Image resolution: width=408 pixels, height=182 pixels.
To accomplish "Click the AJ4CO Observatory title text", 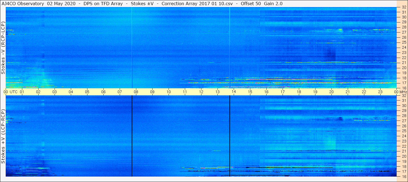I will (x=23, y=4).
